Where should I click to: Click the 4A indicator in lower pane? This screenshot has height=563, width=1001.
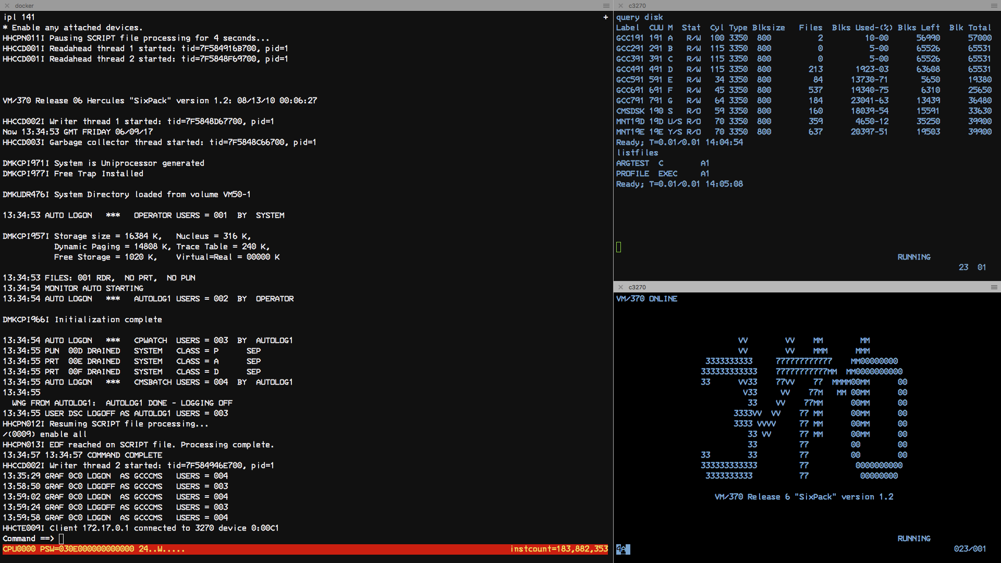[x=622, y=549]
